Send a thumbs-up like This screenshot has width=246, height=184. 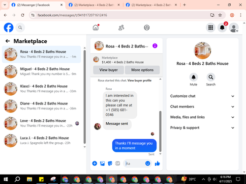pos(157,163)
